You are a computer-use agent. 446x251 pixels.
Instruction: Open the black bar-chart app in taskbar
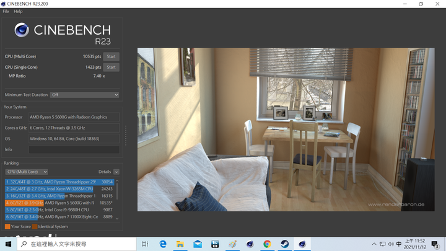[215, 244]
